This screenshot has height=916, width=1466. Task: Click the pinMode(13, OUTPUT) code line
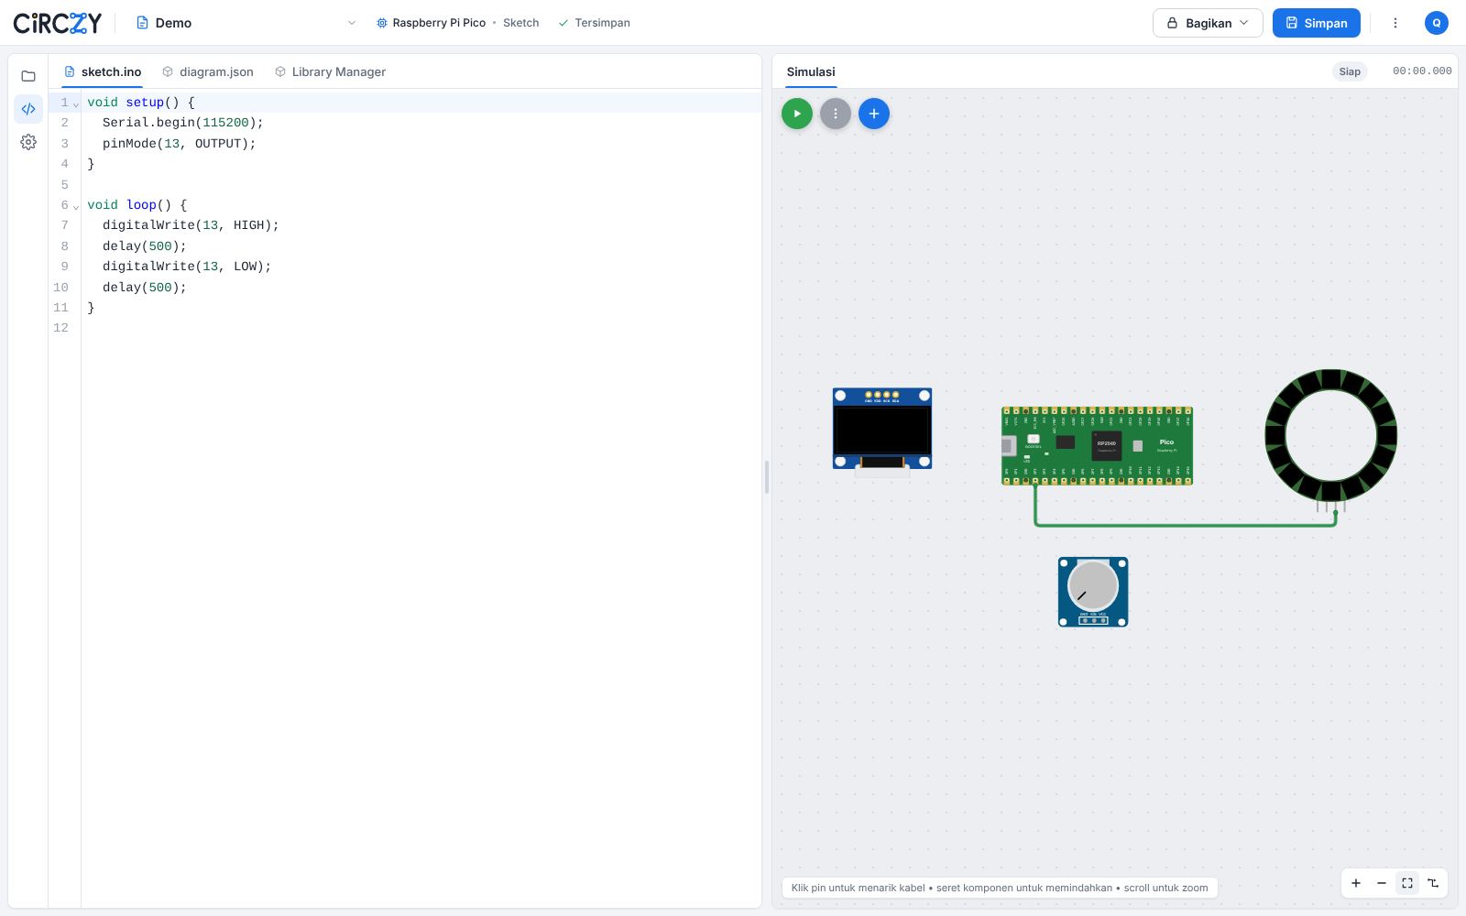point(180,144)
